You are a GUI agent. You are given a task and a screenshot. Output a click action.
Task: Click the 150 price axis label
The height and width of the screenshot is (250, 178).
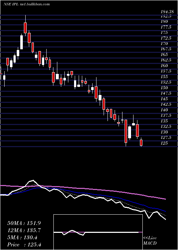[x=164, y=88]
